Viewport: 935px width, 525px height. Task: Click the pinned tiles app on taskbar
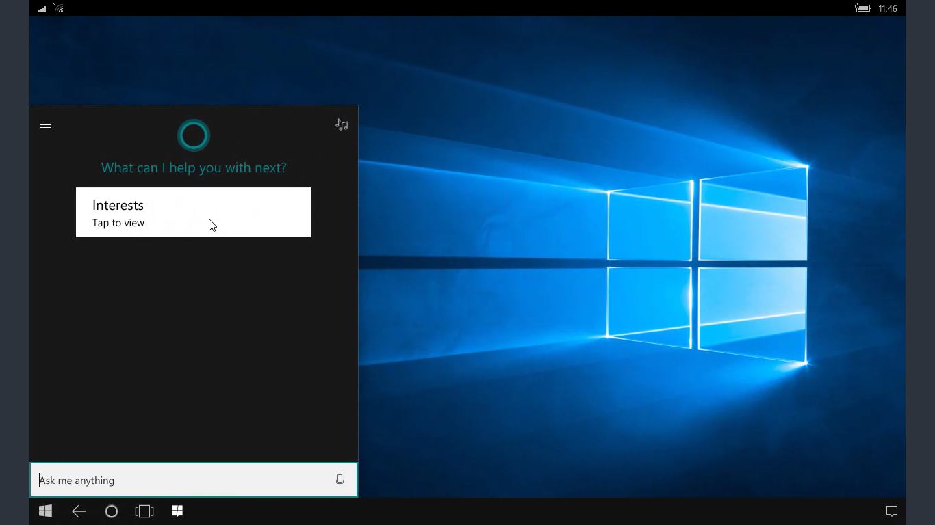point(177,511)
